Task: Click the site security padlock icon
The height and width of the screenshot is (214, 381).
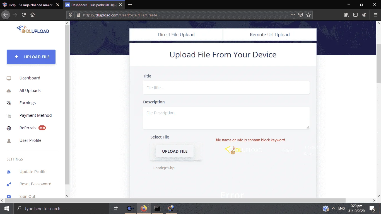Action: click(78, 15)
